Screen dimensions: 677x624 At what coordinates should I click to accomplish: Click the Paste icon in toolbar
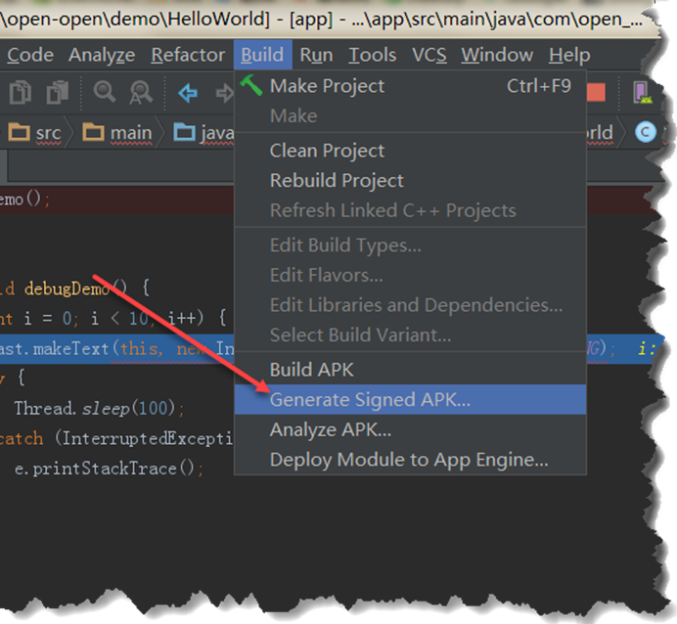(x=58, y=92)
